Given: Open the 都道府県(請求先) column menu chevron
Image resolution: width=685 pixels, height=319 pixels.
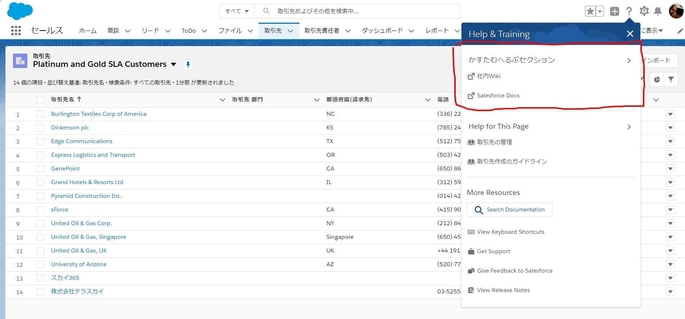Looking at the screenshot, I should pos(428,100).
